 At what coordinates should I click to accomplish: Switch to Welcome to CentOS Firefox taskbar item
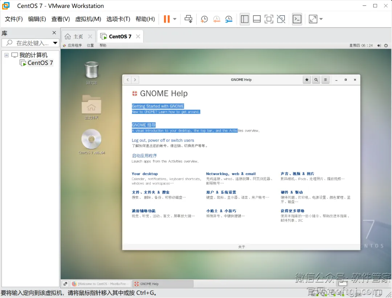pos(100,284)
